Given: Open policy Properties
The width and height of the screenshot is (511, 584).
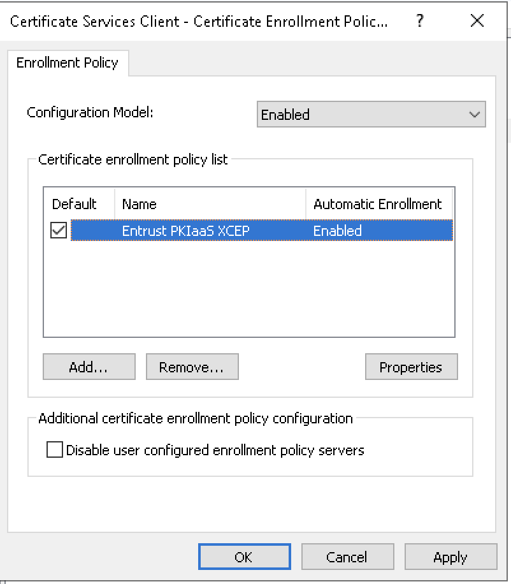Looking at the screenshot, I should tap(411, 367).
